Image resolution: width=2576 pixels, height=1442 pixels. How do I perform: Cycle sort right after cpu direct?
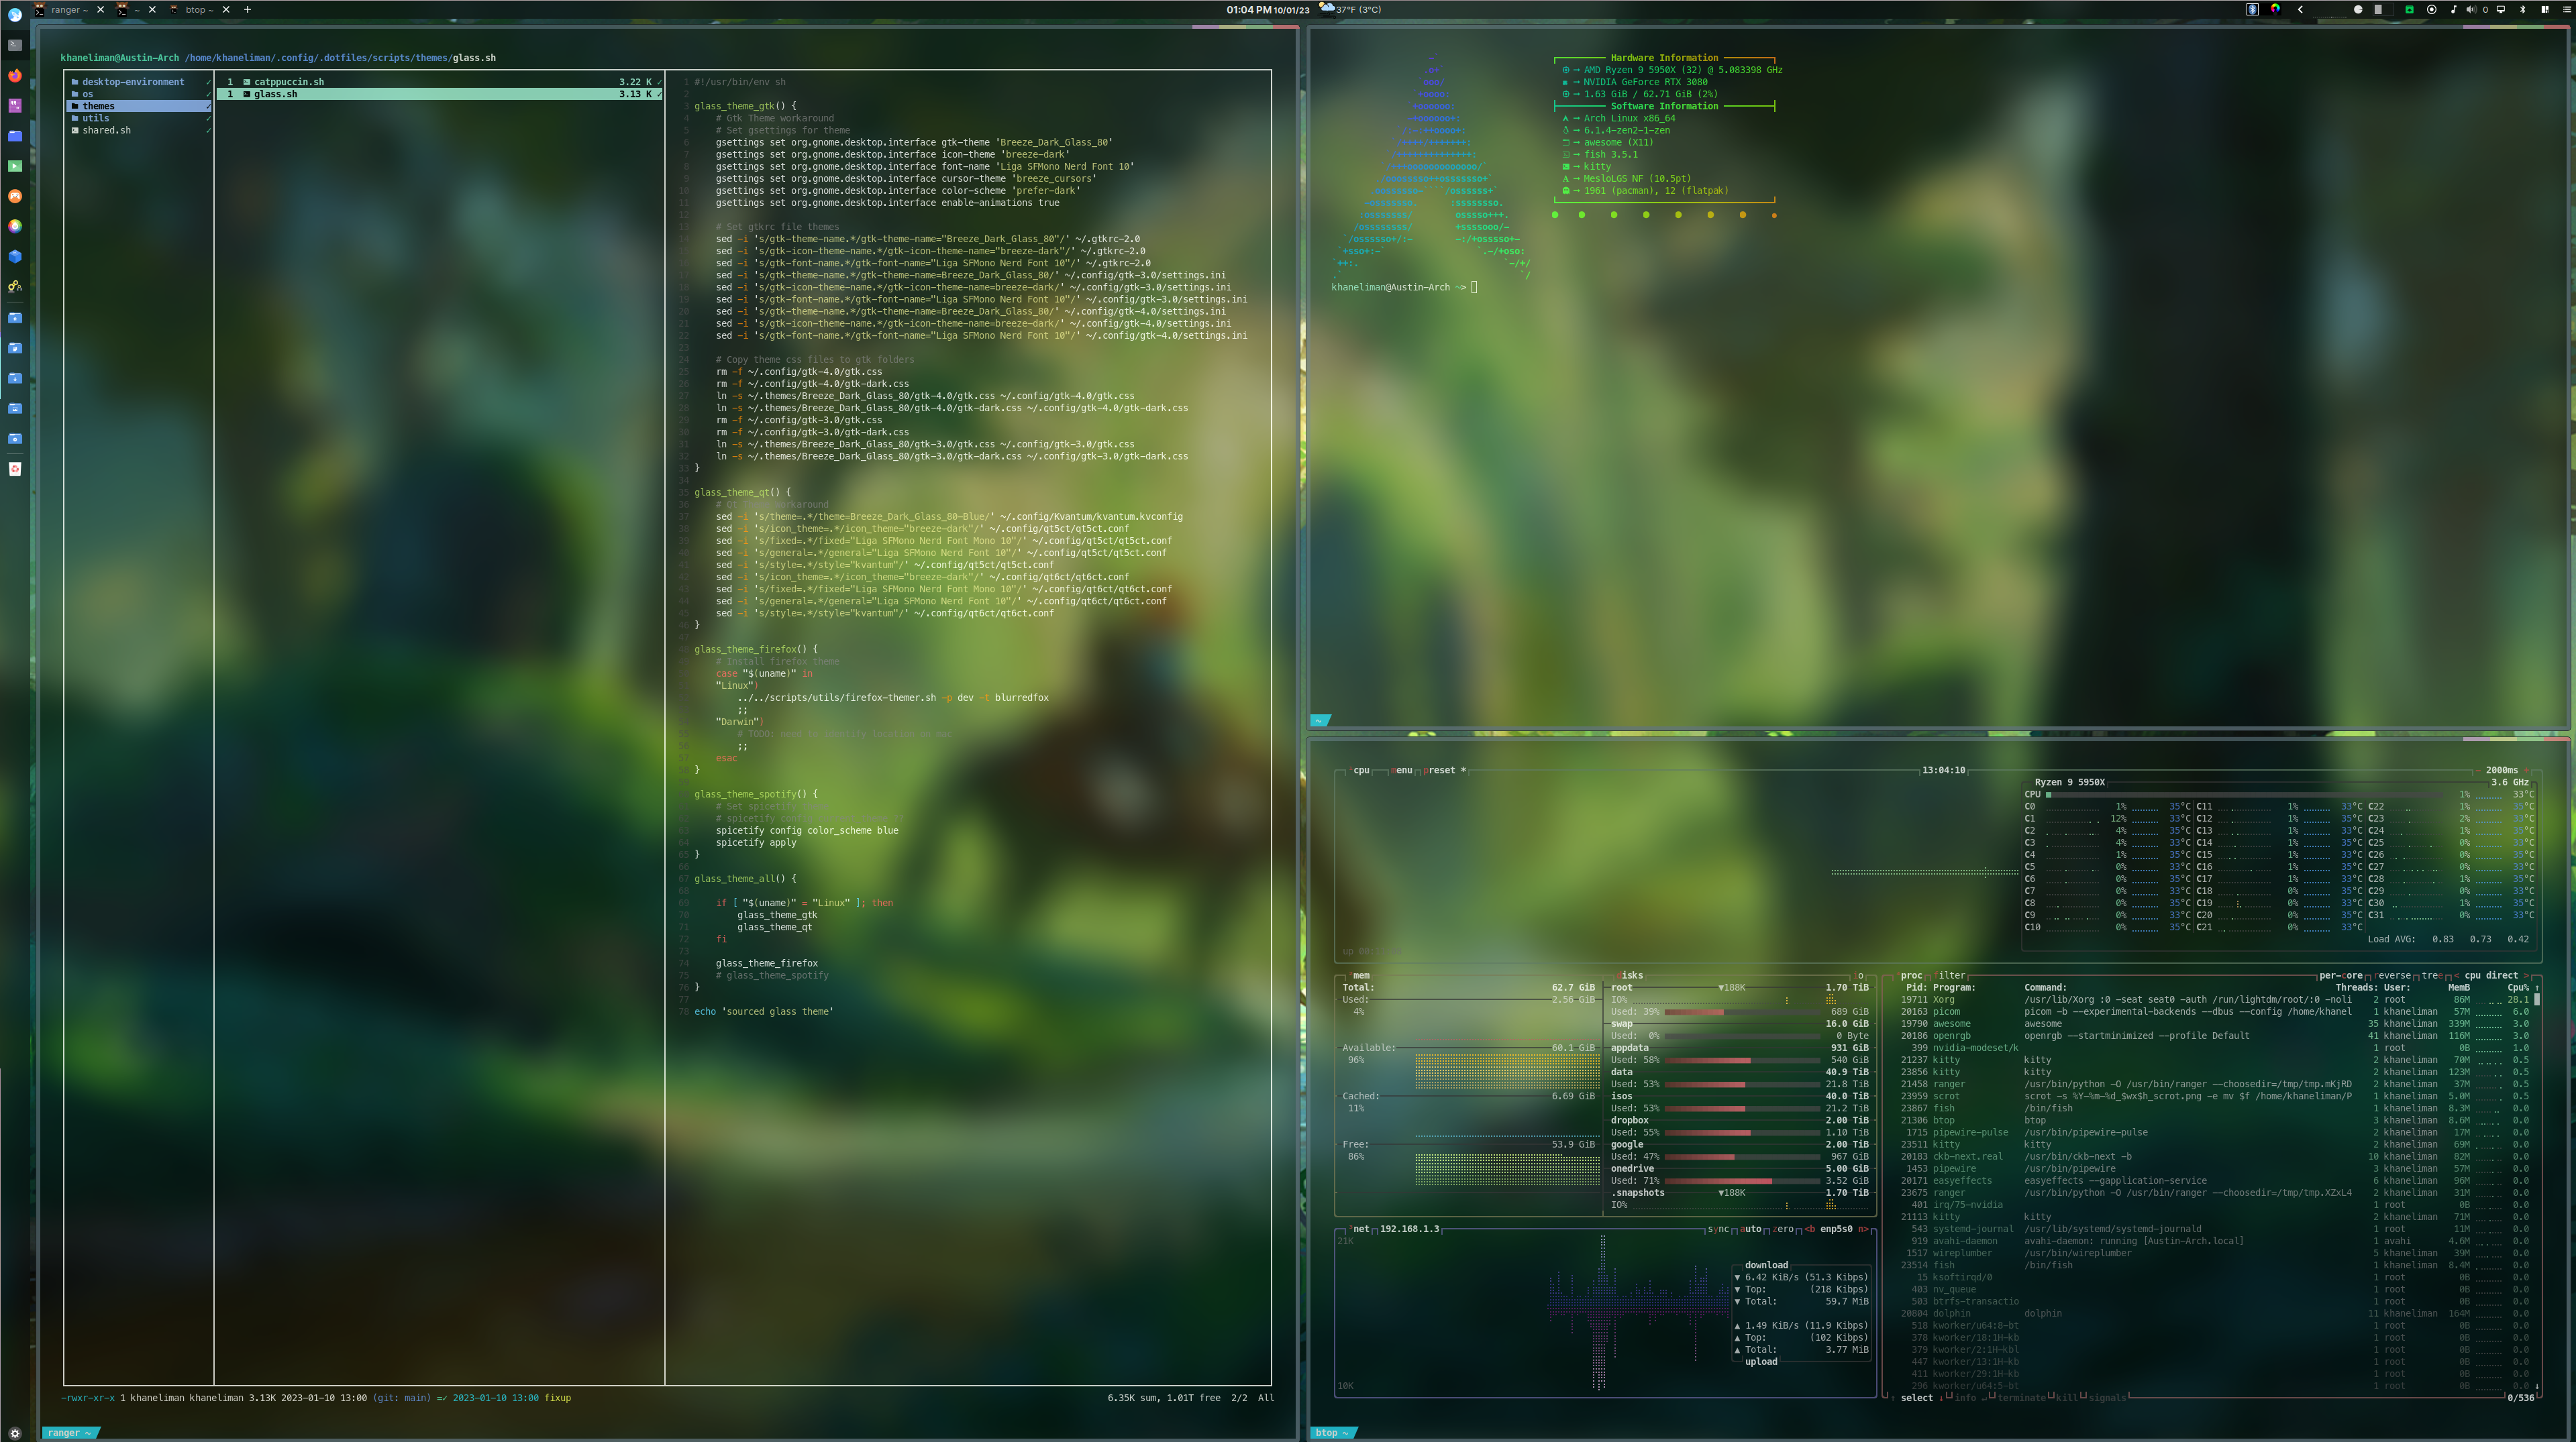(2525, 975)
